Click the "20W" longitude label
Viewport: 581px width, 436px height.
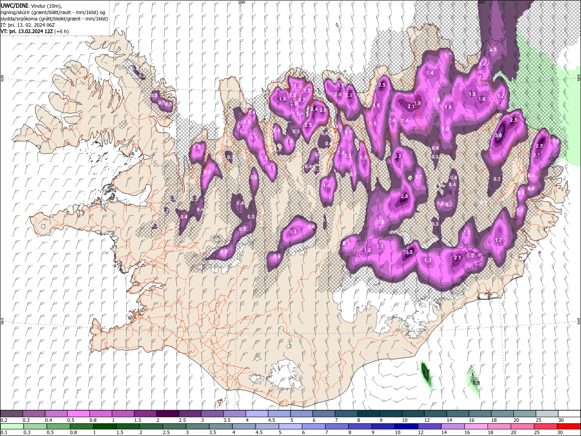pos(241,2)
